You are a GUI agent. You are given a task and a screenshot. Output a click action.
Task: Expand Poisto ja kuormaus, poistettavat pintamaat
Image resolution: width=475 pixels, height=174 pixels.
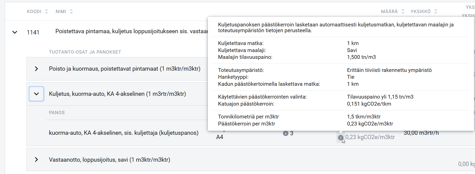tap(36, 69)
